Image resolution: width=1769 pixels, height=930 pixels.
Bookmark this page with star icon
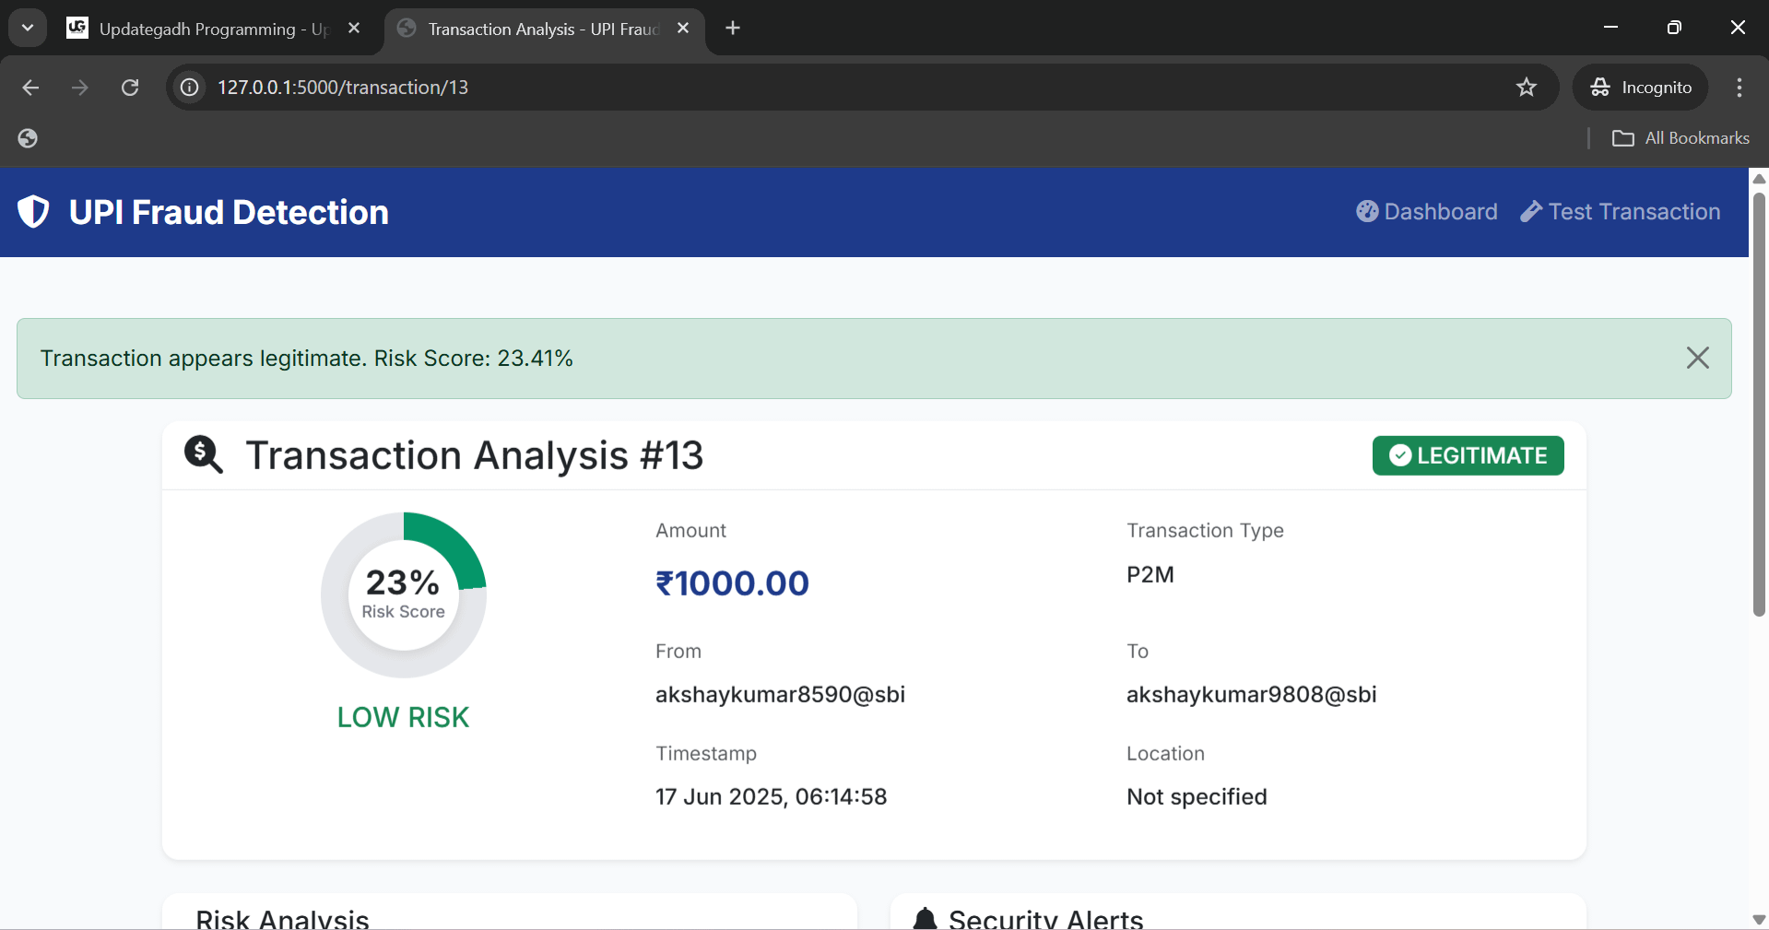click(x=1527, y=88)
